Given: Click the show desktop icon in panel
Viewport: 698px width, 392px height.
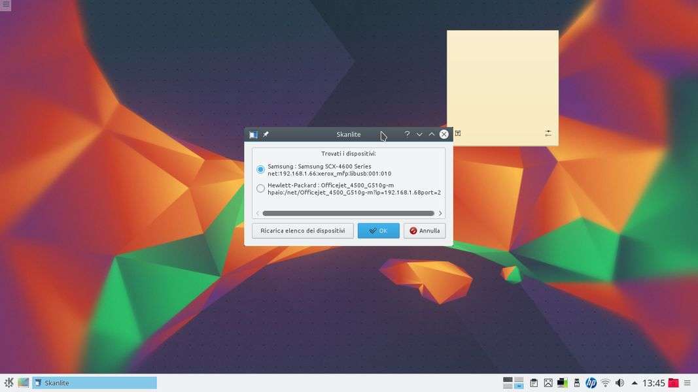Looking at the screenshot, I should [23, 383].
